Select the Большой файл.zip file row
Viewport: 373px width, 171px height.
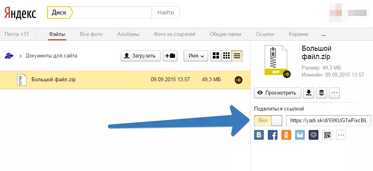click(x=125, y=80)
